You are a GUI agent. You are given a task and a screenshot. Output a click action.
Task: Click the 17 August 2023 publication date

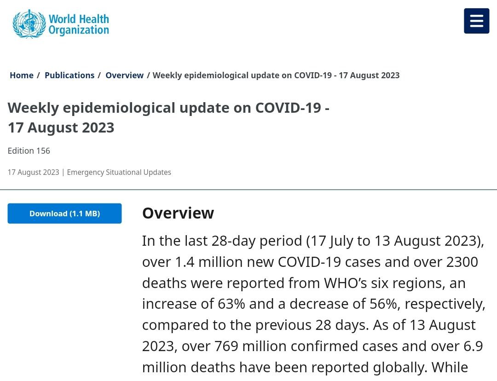[33, 173]
